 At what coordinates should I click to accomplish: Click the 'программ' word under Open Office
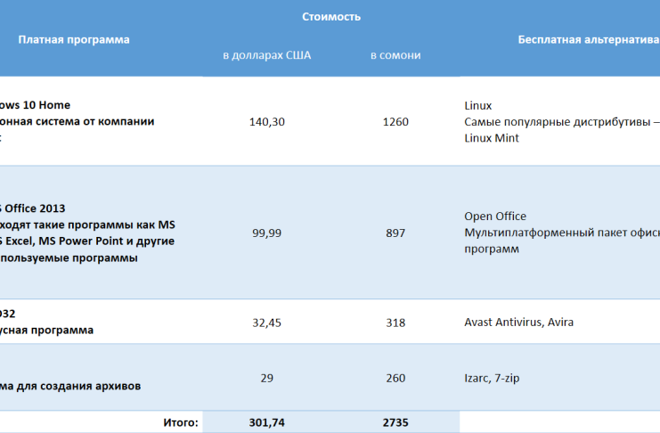491,249
